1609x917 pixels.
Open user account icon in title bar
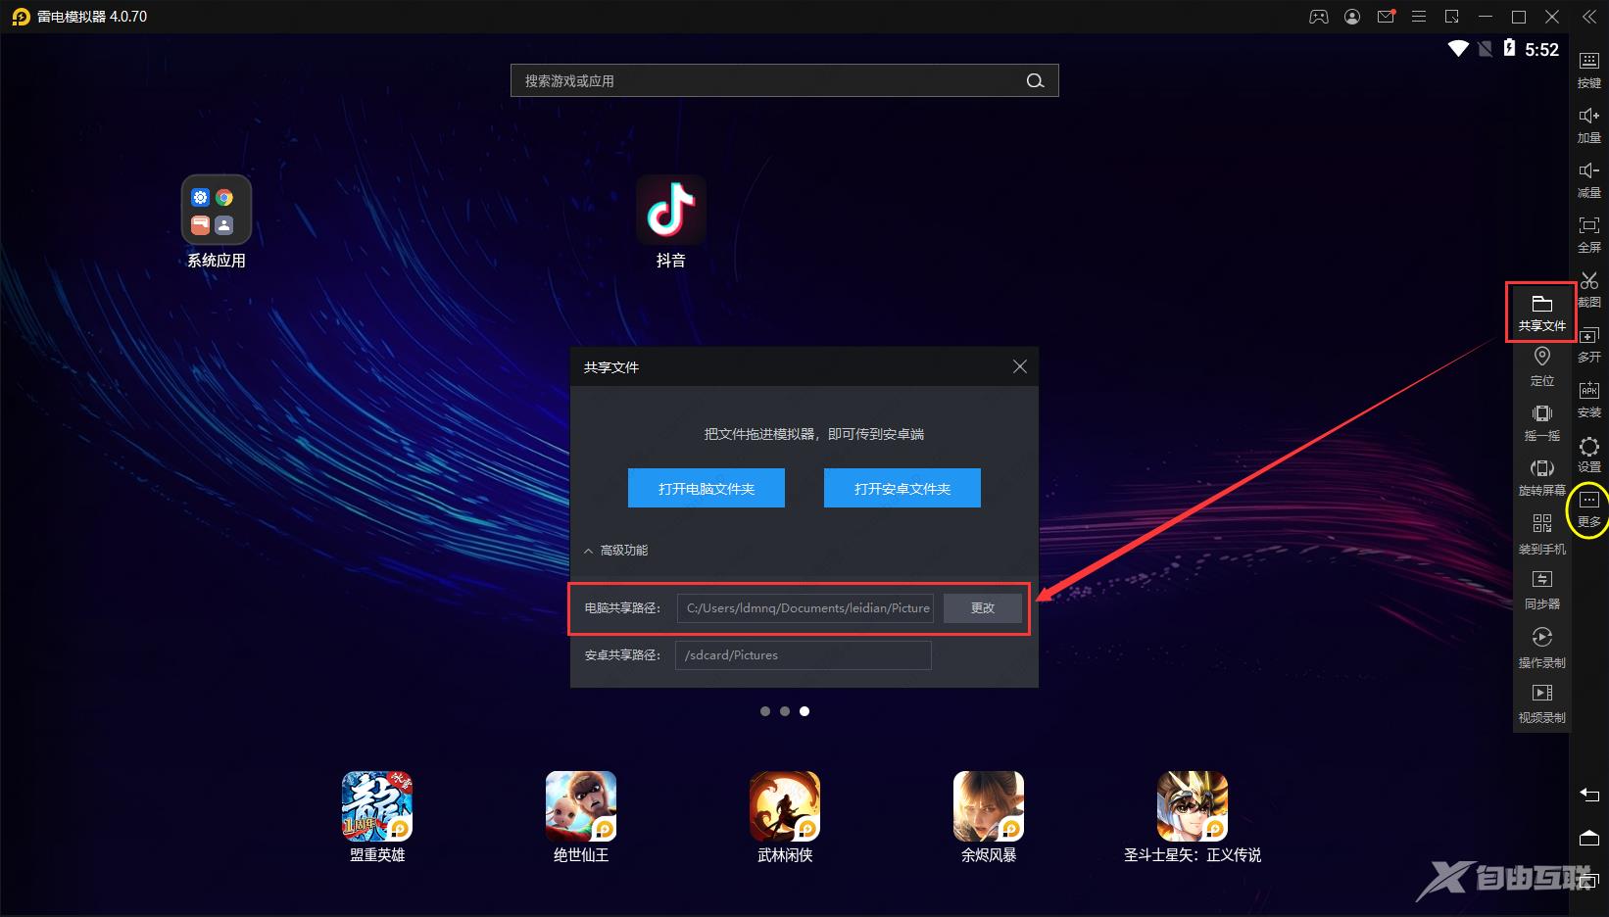1352,17
